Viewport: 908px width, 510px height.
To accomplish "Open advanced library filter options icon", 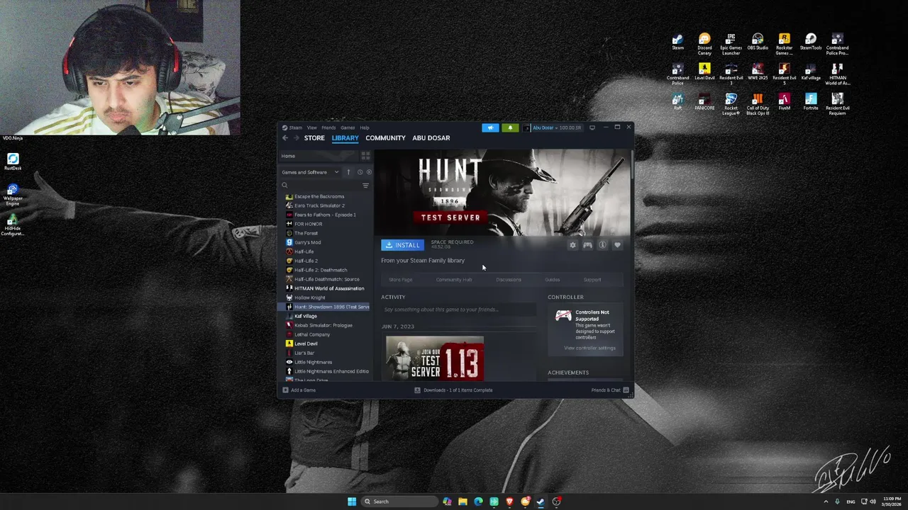I will [x=365, y=186].
